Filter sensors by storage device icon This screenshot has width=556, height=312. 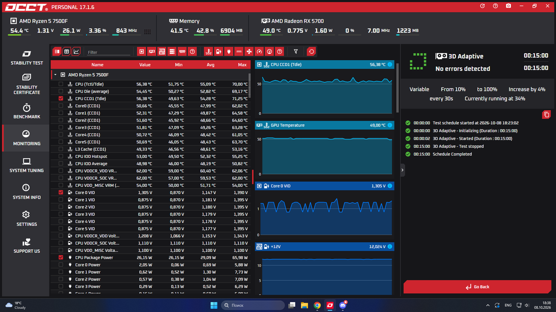(172, 52)
